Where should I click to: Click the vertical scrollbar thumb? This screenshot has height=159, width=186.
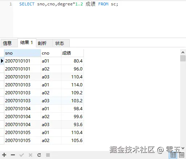click(183, 59)
